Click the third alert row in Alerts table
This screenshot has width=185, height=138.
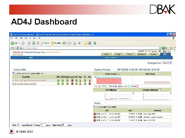coord(132,120)
